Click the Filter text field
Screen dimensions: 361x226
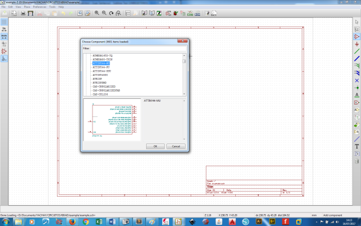tap(138, 49)
